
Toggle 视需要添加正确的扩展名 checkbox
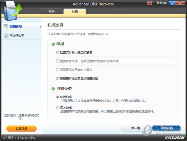(x=57, y=70)
